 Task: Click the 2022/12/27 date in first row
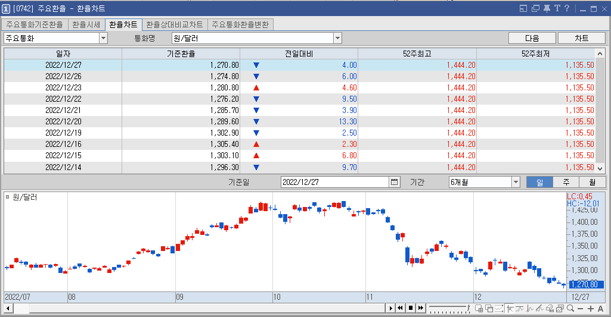63,65
